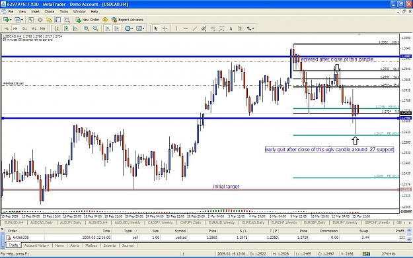Switch chart to D1 timeframe
Image resolution: width=413 pixels, height=258 pixels.
click(x=24, y=28)
